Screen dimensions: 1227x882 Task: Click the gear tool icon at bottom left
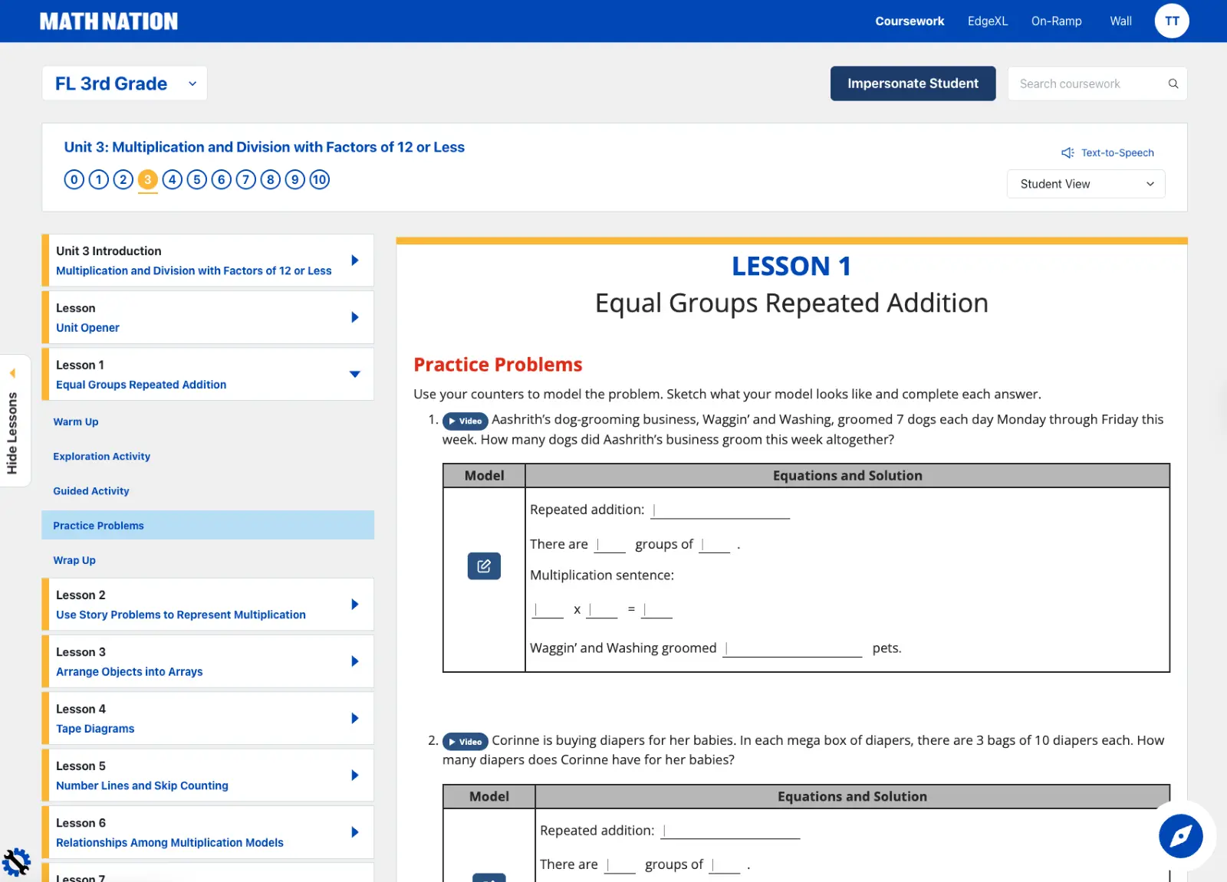click(x=16, y=862)
